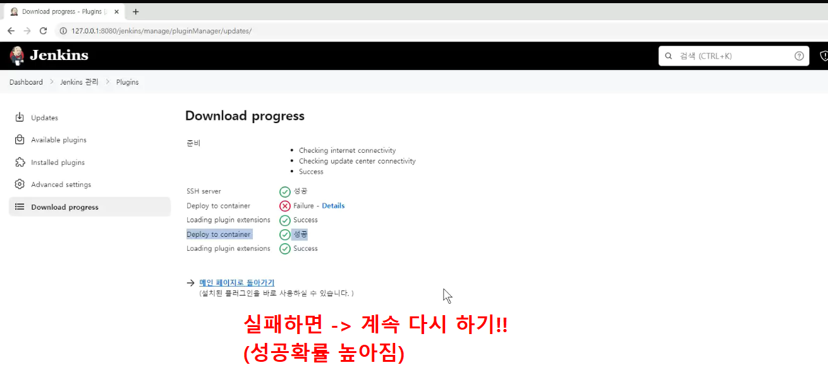Click the SSH server row label
This screenshot has height=389, width=828.
pos(204,191)
